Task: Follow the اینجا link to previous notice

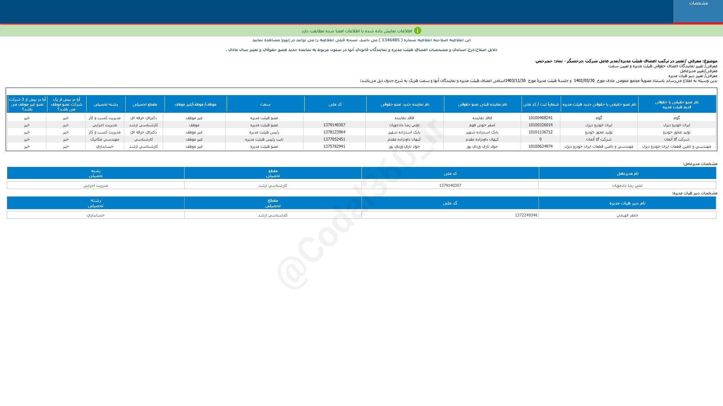Action: tap(285, 40)
